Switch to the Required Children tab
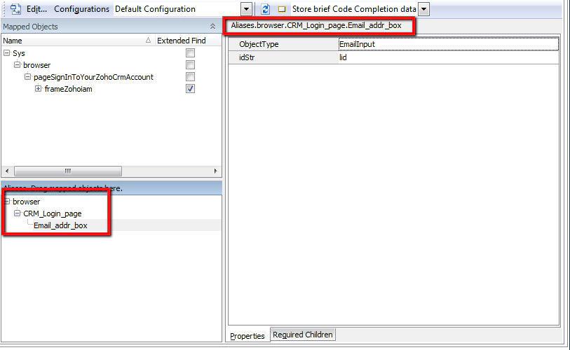570x350 pixels. point(302,335)
